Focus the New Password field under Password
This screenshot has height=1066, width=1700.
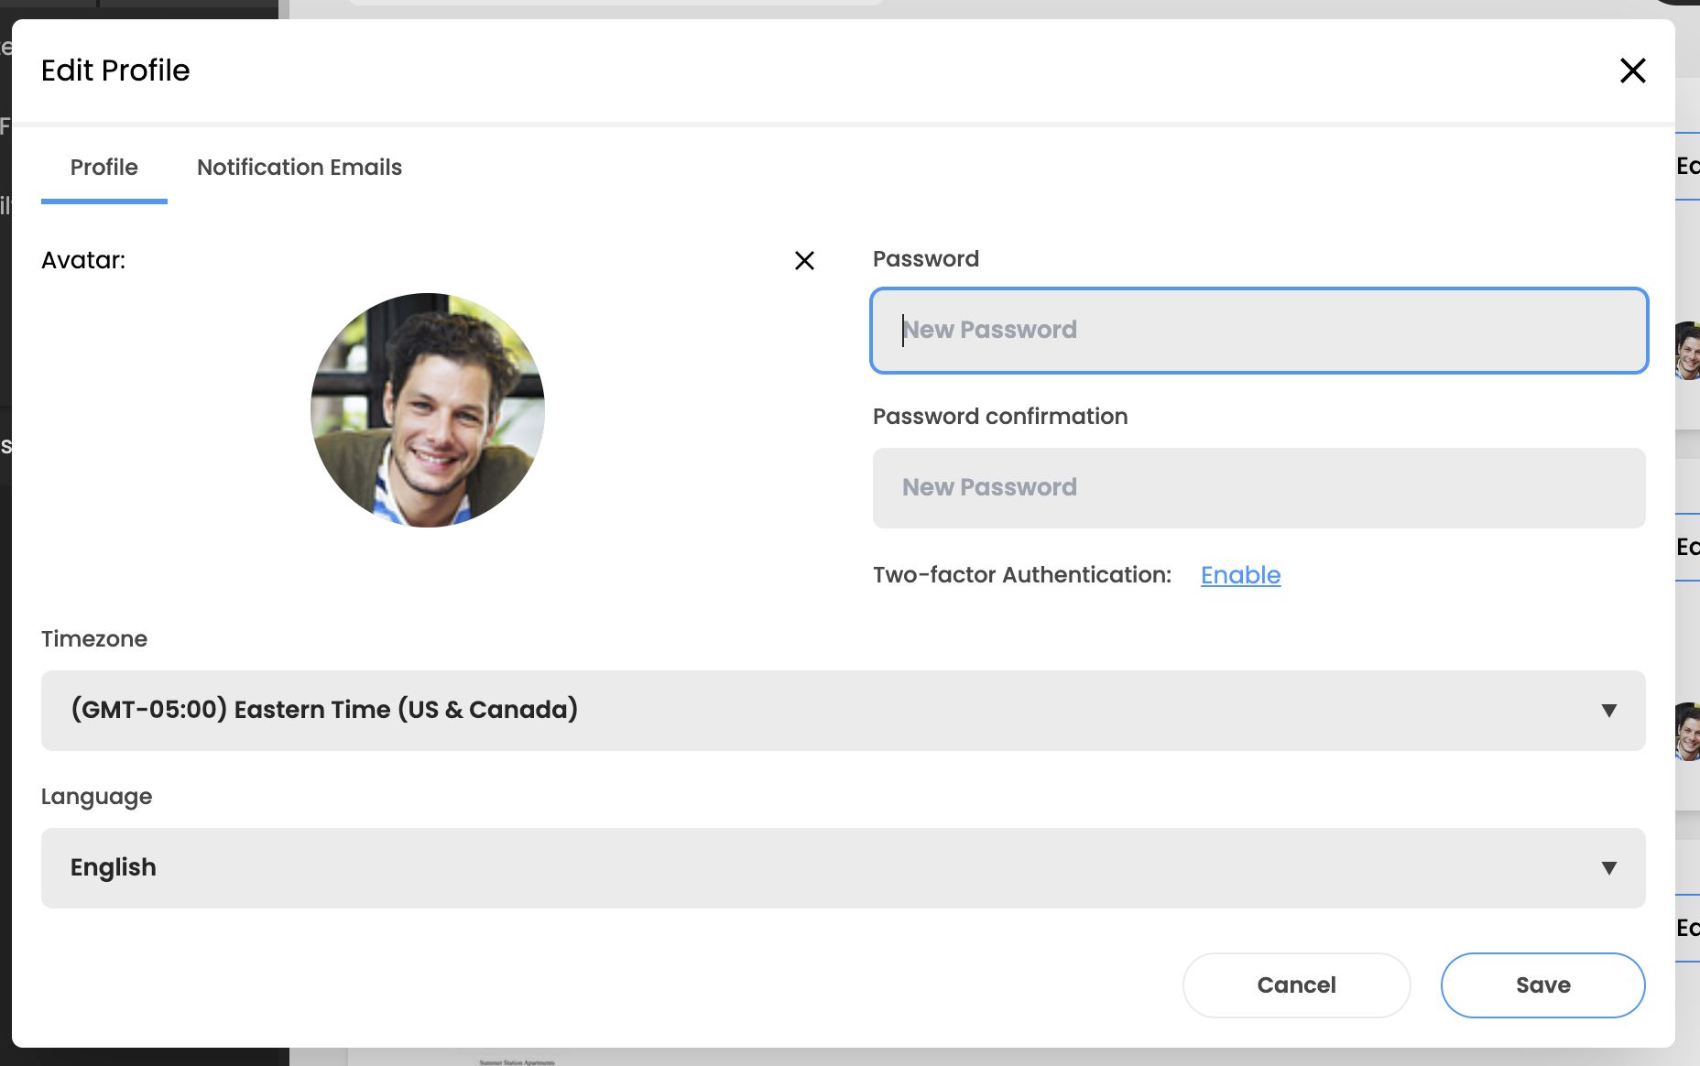[x=1259, y=331]
